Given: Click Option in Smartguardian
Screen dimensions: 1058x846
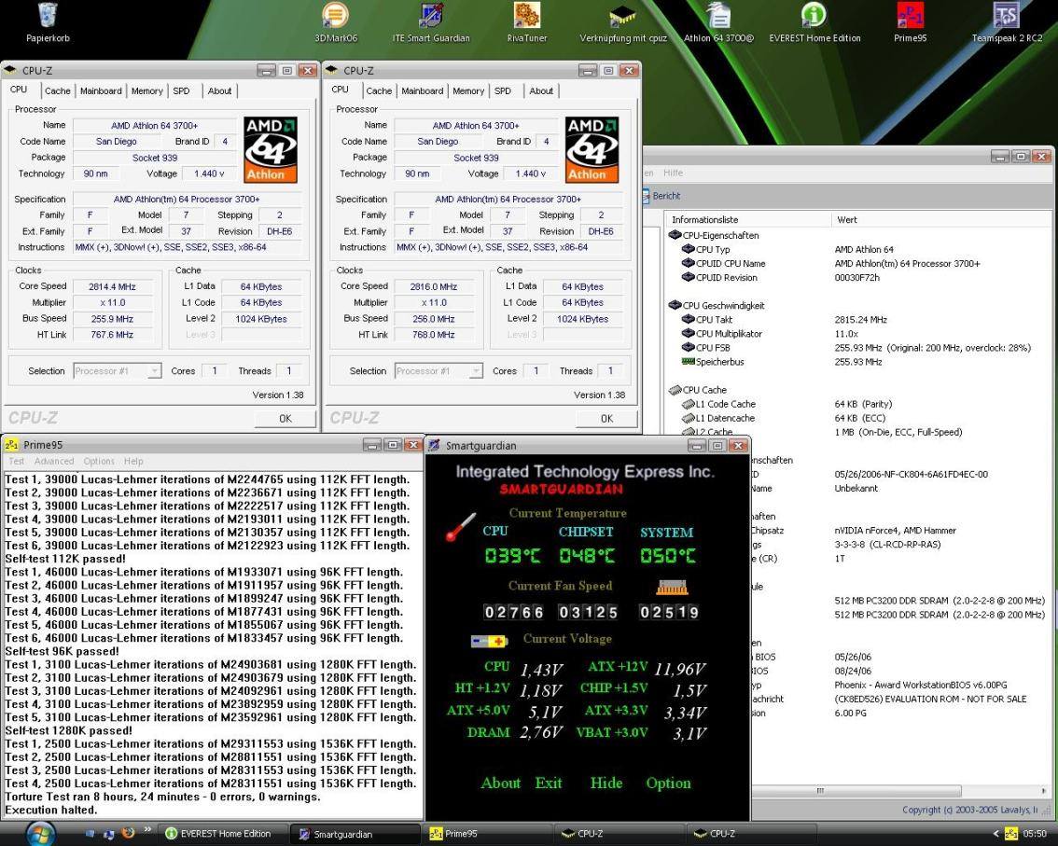Looking at the screenshot, I should click(x=669, y=784).
